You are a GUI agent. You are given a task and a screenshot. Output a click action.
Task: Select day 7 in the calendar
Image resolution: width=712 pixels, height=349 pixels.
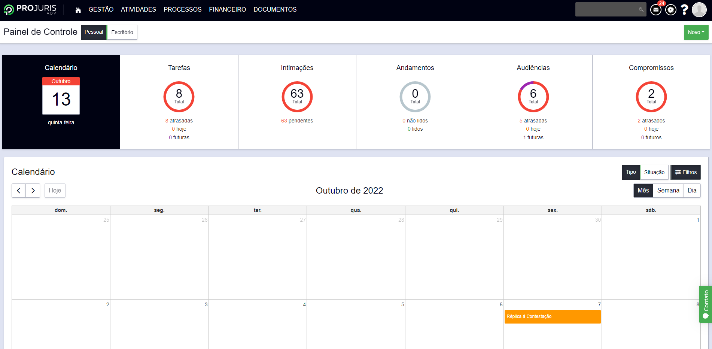[599, 304]
